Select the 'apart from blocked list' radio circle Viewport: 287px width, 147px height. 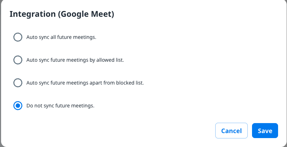[18, 83]
